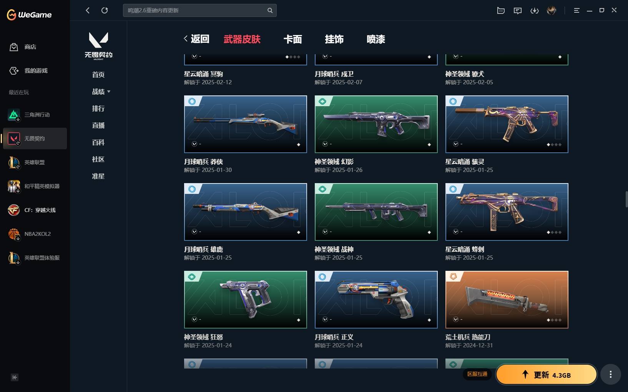Viewport: 628px width, 392px height.
Task: Open 英雄联盟 game in sidebar
Action: tap(35, 162)
